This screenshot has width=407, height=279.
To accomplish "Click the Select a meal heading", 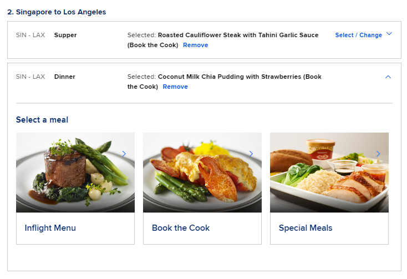I will click(42, 120).
